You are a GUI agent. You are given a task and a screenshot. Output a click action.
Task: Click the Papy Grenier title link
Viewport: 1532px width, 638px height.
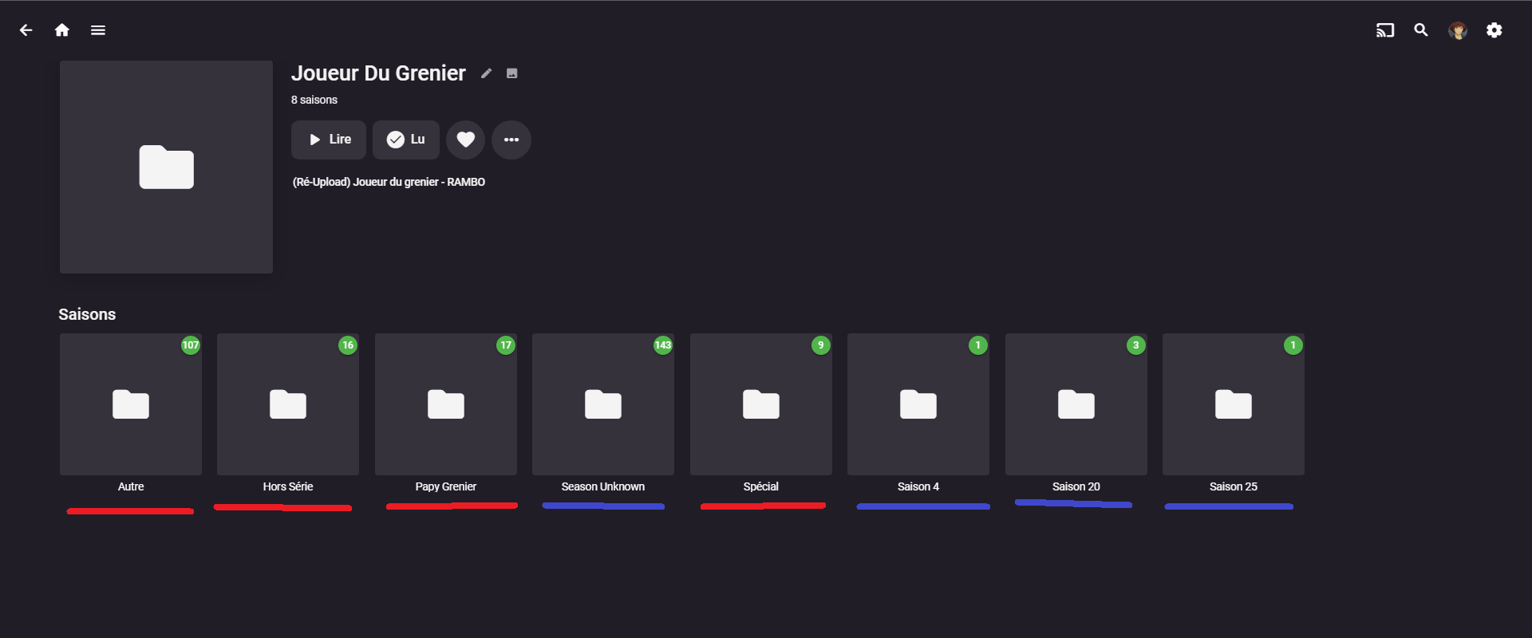coord(446,486)
